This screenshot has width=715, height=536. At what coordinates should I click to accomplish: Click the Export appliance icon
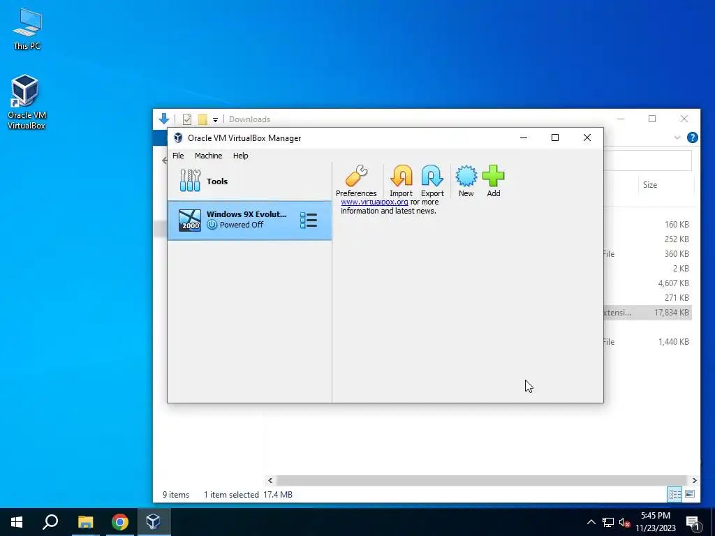coord(432,181)
